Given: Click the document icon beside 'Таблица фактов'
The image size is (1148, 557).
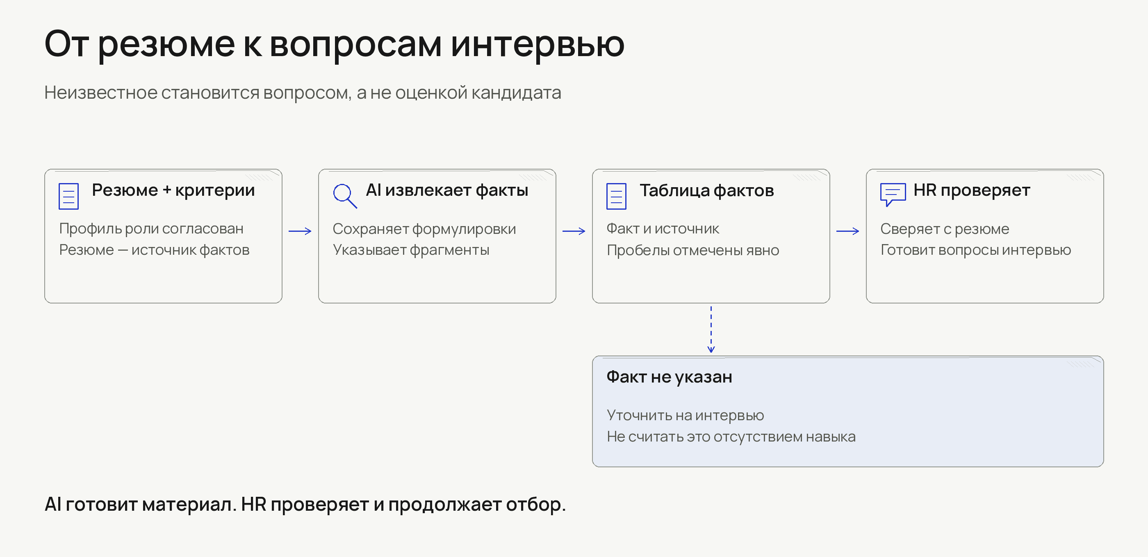Looking at the screenshot, I should click(x=616, y=196).
